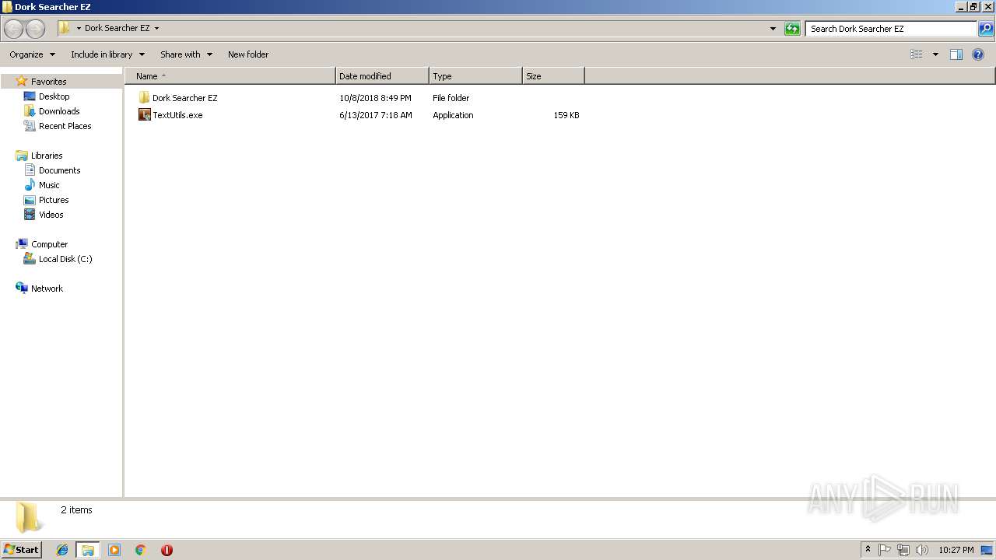The image size is (996, 560).
Task: Click date 10/8/2018 8:49 PM
Action: 375,98
